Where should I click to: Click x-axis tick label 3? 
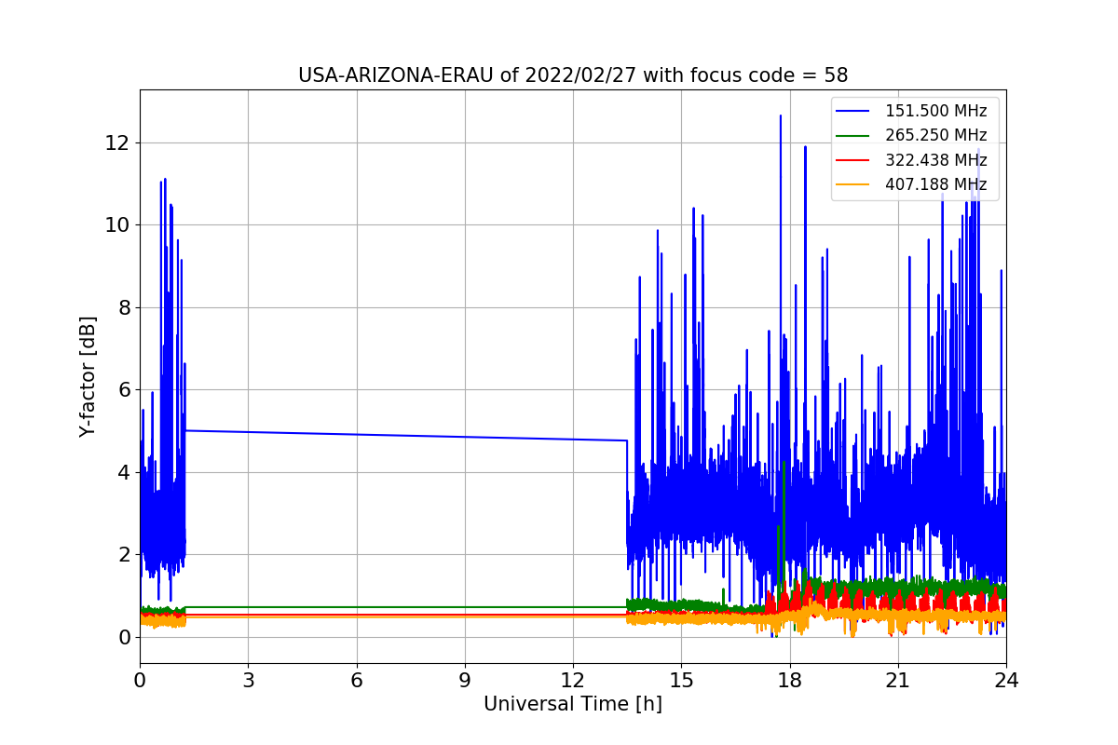(x=248, y=680)
